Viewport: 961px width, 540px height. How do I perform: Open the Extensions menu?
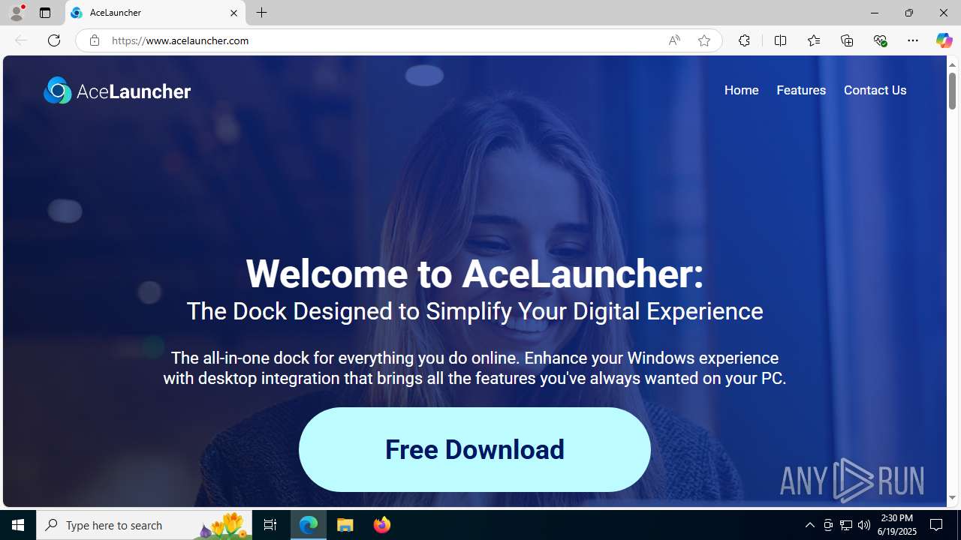744,40
